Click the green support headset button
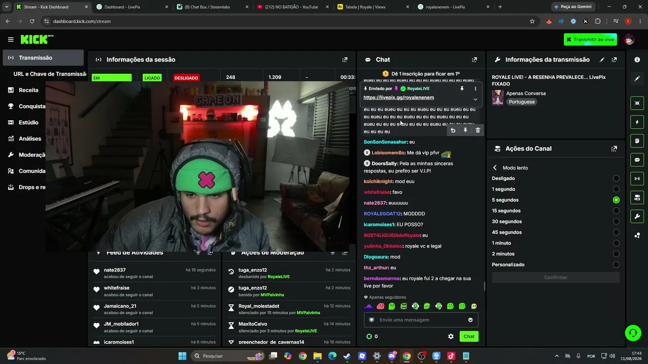Viewport: 648px width, 364px height. (x=633, y=333)
